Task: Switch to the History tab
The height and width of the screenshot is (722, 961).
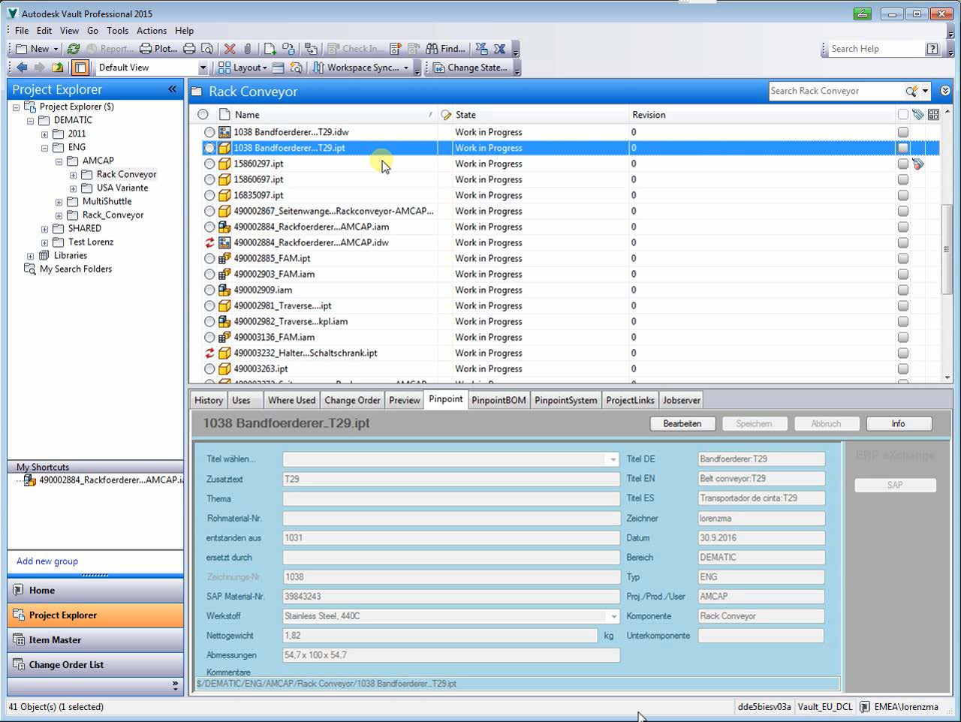Action: (209, 400)
